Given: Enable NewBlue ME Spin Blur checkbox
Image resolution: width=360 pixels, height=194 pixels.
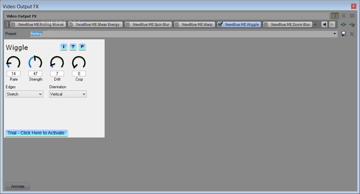Looking at the screenshot, I should click(127, 24).
